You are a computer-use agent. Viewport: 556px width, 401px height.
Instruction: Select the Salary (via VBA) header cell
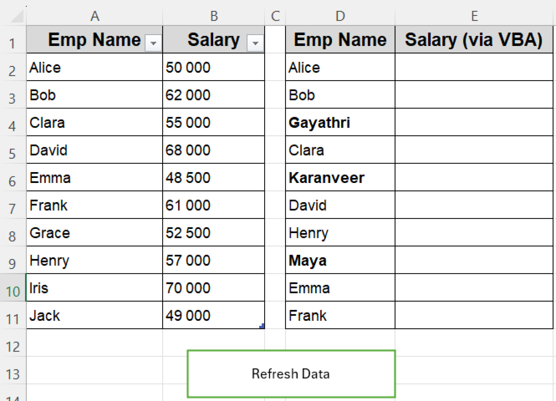tap(474, 40)
